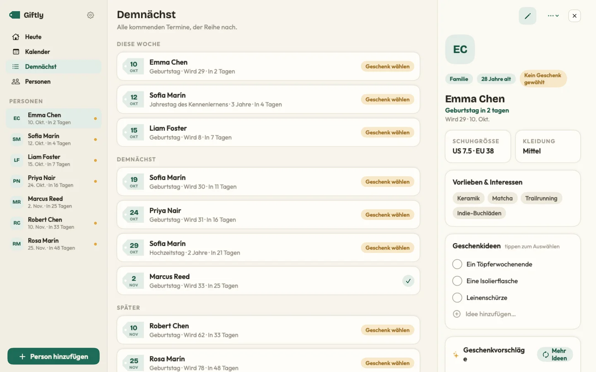The image size is (596, 372).
Task: Click the 10 Nov date badge for Robert Chen
Action: (134, 330)
